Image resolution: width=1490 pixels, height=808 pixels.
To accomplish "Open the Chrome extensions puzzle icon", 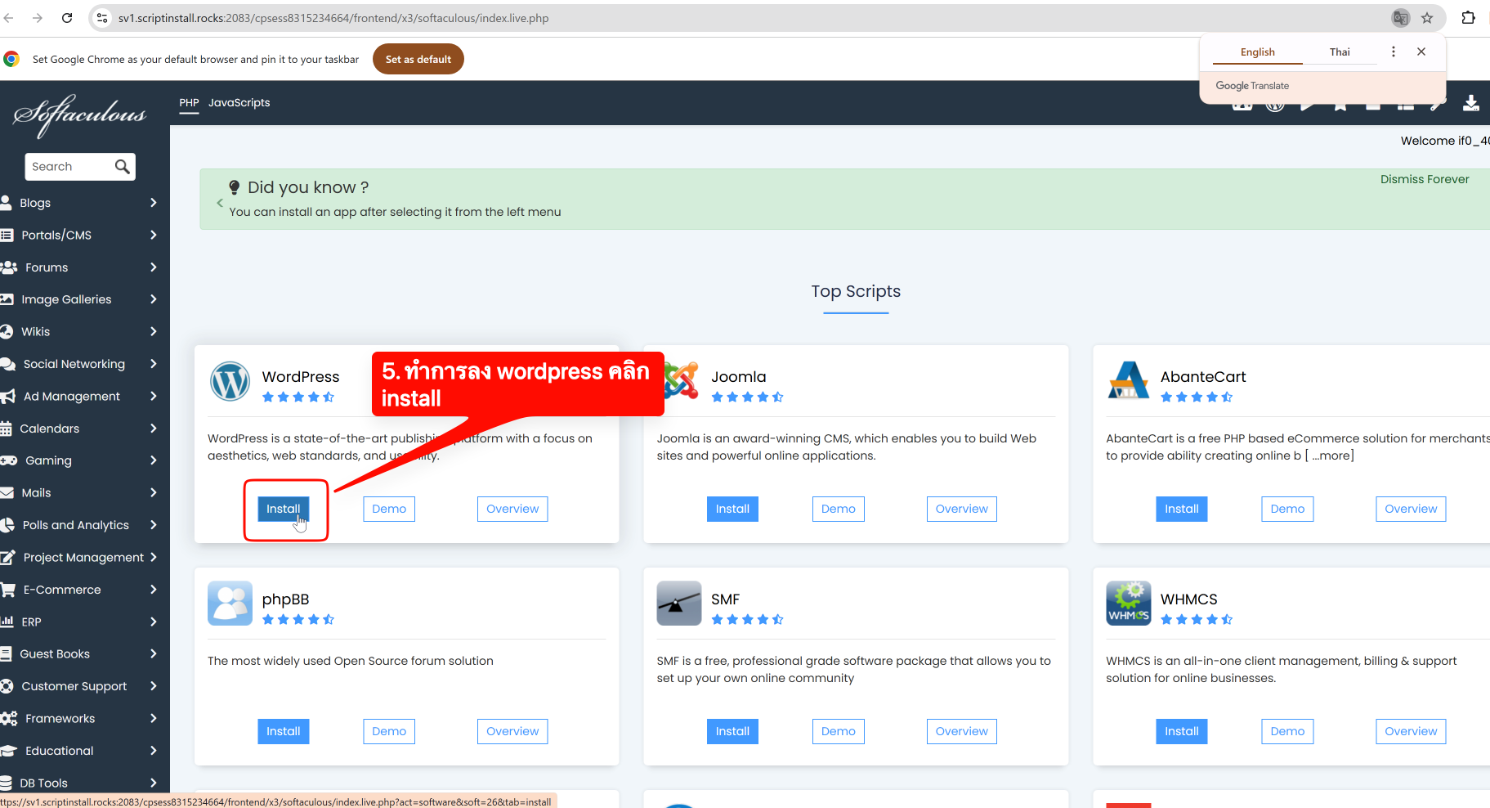I will click(1468, 18).
